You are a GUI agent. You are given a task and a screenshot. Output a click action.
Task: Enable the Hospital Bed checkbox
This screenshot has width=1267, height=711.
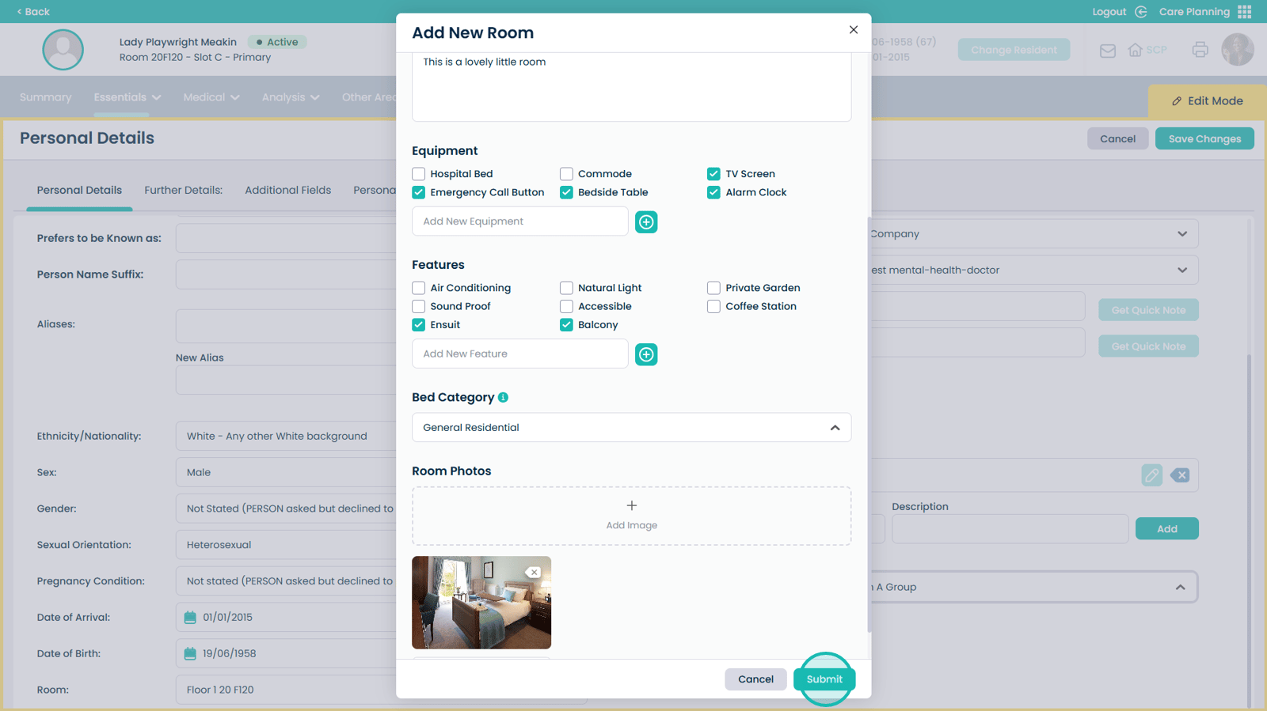(419, 174)
